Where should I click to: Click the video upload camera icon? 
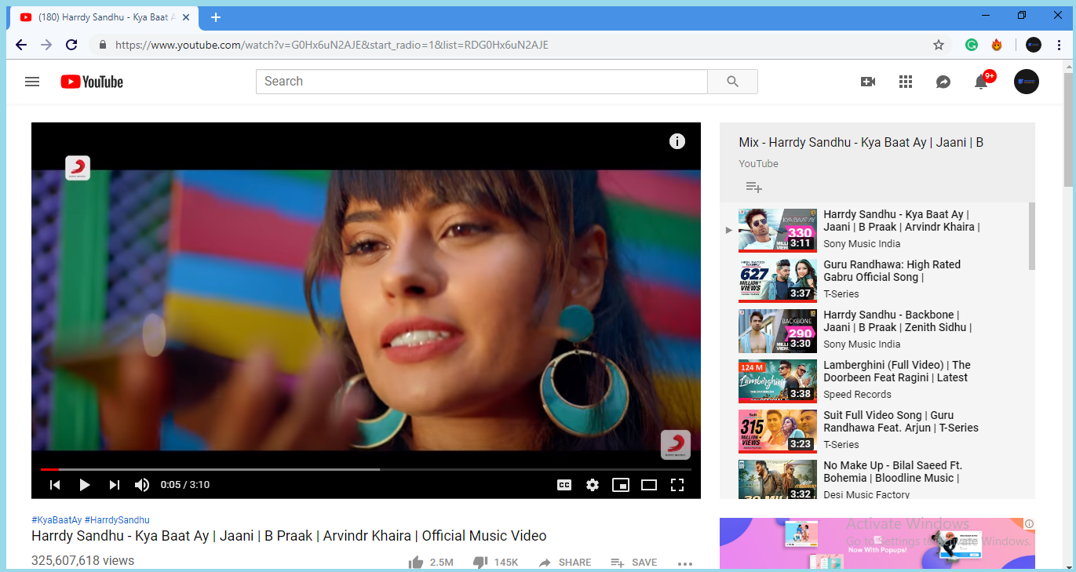click(x=867, y=82)
